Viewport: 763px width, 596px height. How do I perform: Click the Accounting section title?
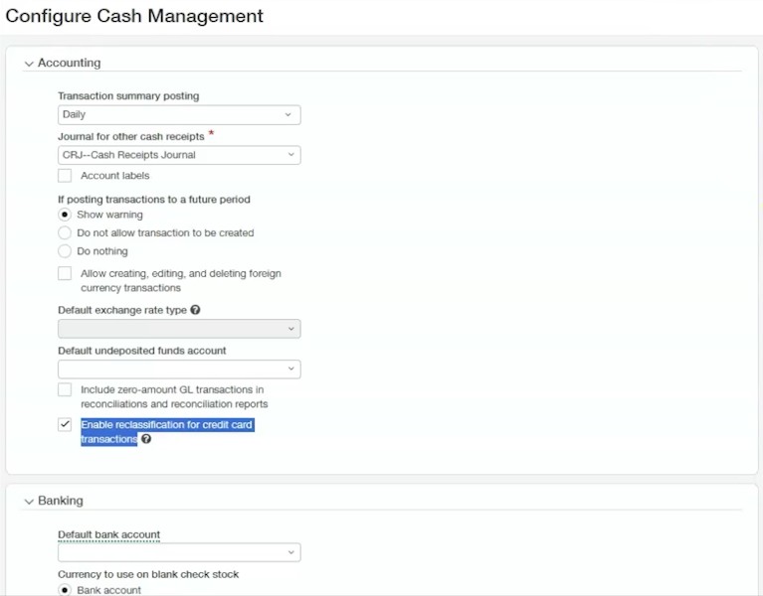coord(69,63)
